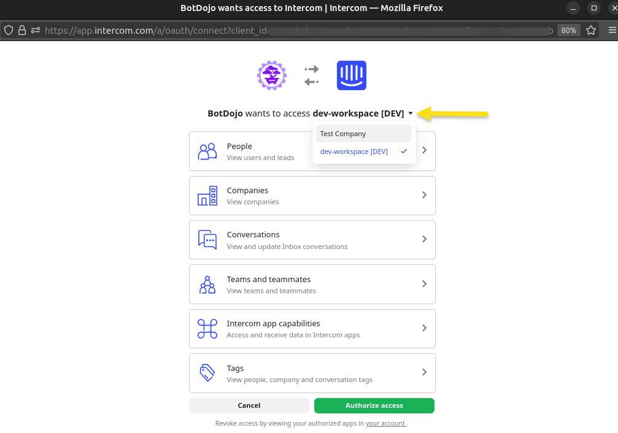Click the Tags heading text
This screenshot has height=433, width=618.
coord(235,369)
